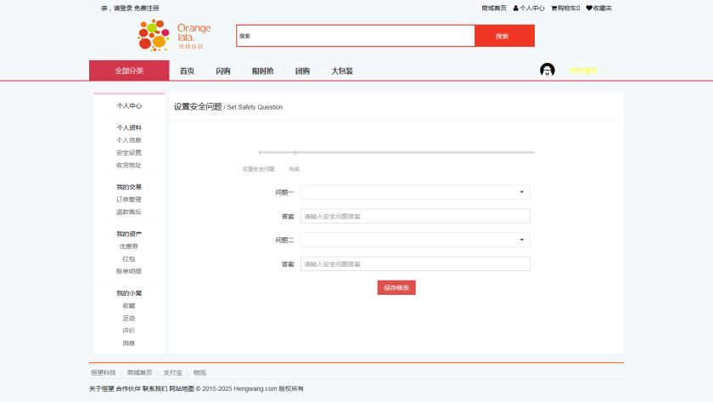The height and width of the screenshot is (402, 713).
Task: Click the 请登录 login link
Action: (x=123, y=8)
